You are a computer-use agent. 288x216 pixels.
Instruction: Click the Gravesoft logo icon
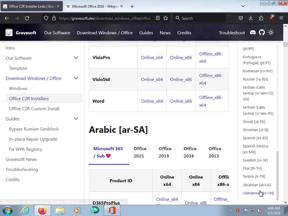9,33
